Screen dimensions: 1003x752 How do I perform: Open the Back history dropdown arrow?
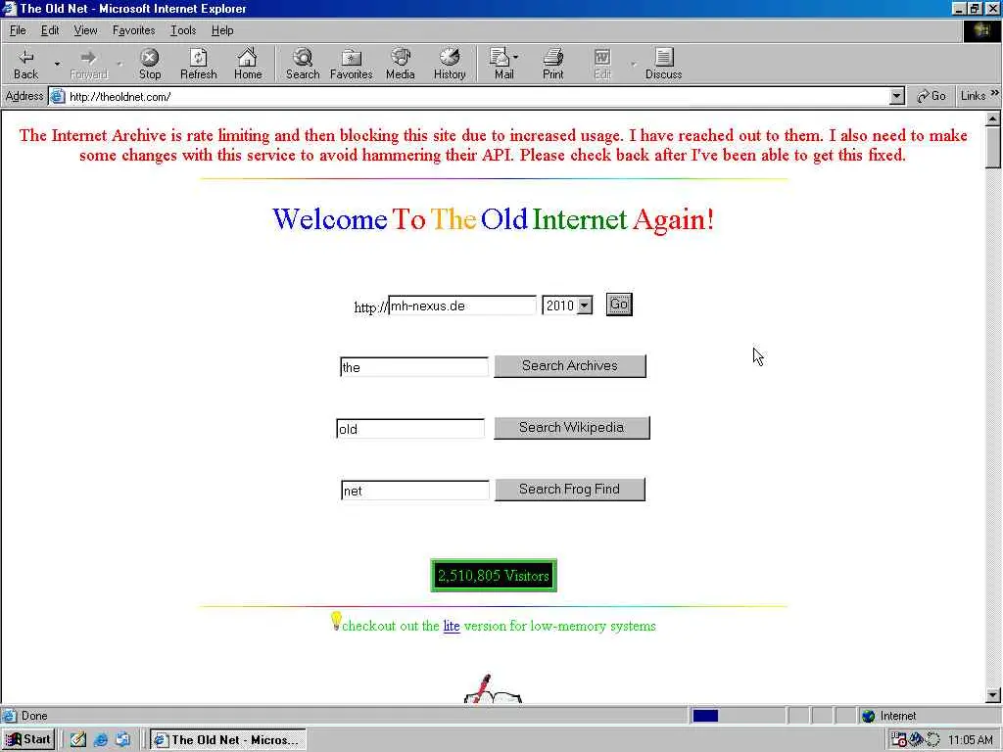[x=57, y=64]
